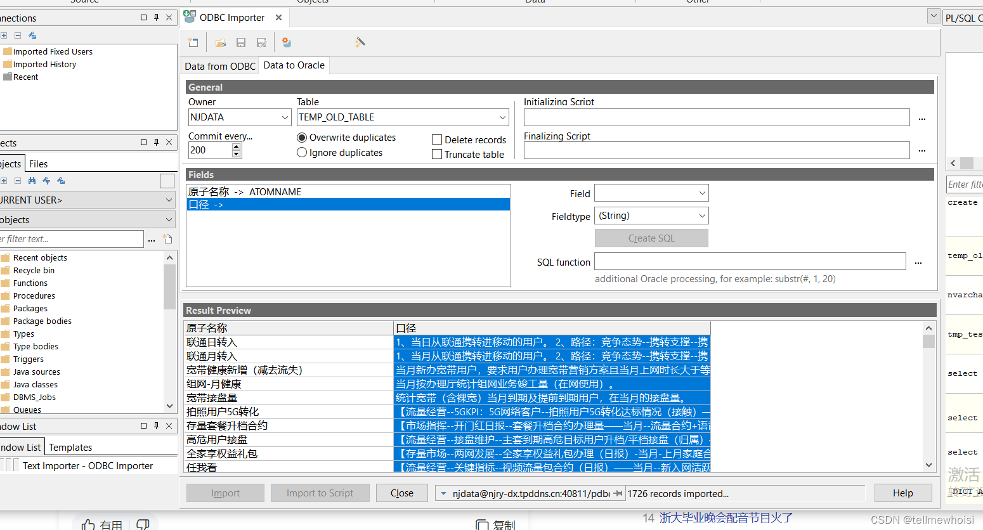Expand all nodes with plus icon in Connections panel
Viewport: 983px width, 530px height.
click(x=4, y=35)
